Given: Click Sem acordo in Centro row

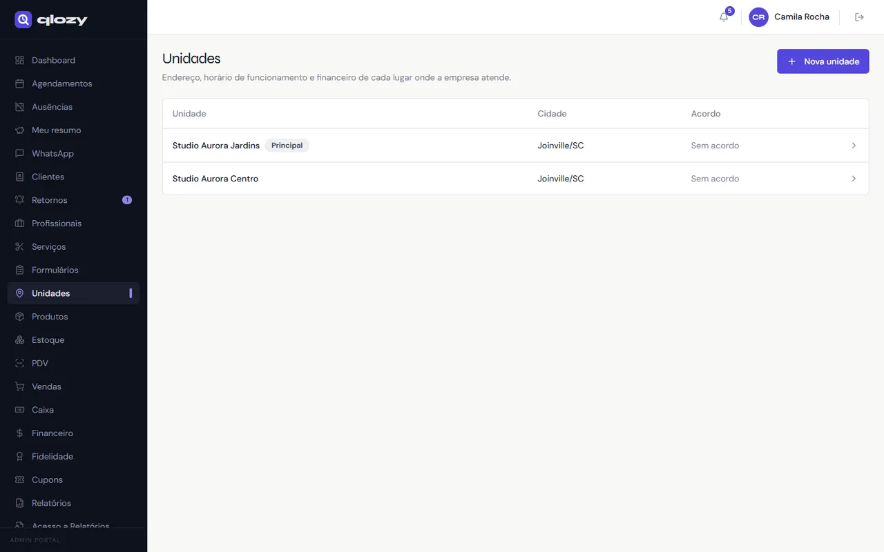Looking at the screenshot, I should click(715, 179).
